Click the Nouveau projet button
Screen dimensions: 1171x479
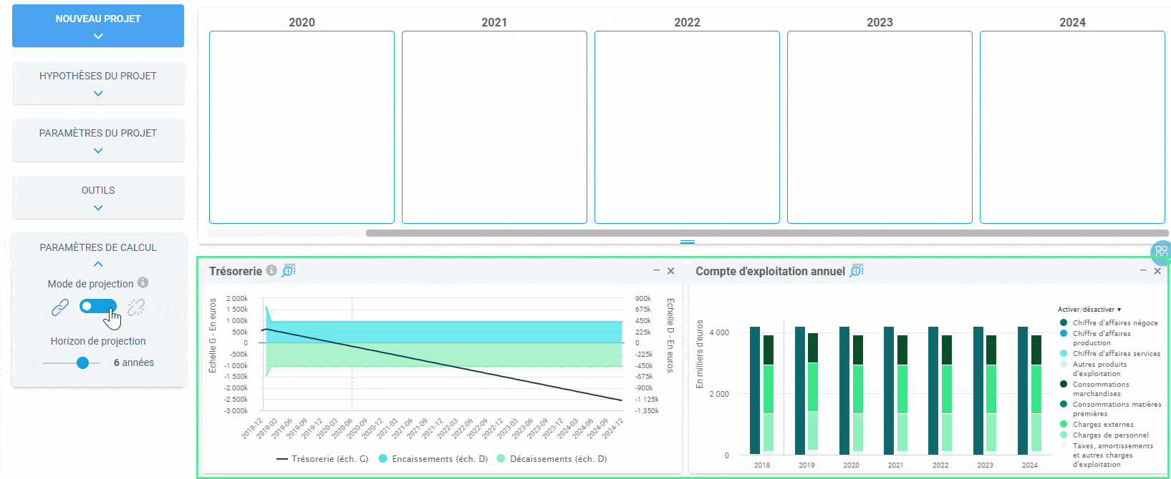(98, 26)
